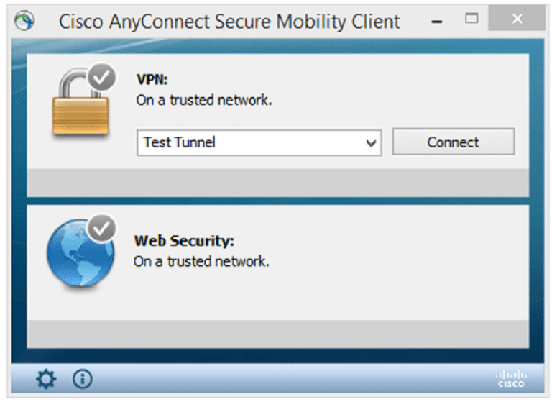Click the VPN "On a trusted network." status text
552x402 pixels.
point(204,100)
